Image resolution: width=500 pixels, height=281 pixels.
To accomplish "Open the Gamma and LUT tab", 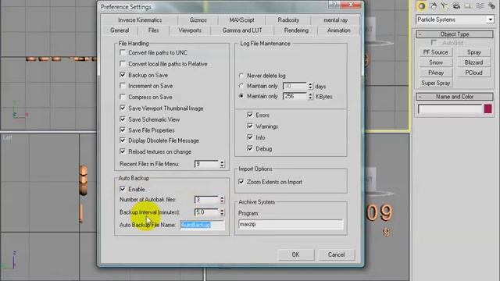I will (x=242, y=30).
